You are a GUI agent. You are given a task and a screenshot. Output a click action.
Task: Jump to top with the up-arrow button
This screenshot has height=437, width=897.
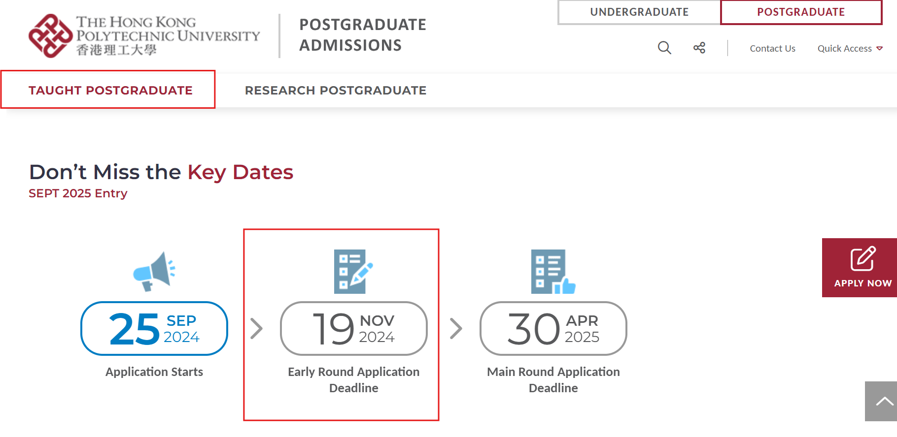point(881,401)
